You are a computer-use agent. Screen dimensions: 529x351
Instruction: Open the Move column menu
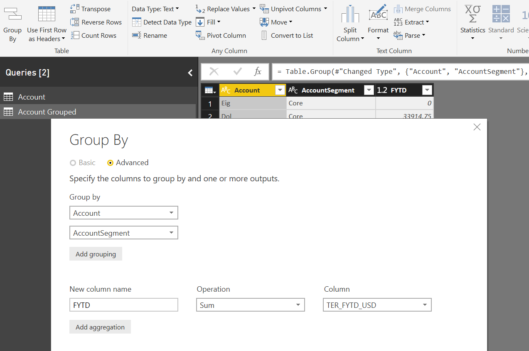click(x=276, y=22)
